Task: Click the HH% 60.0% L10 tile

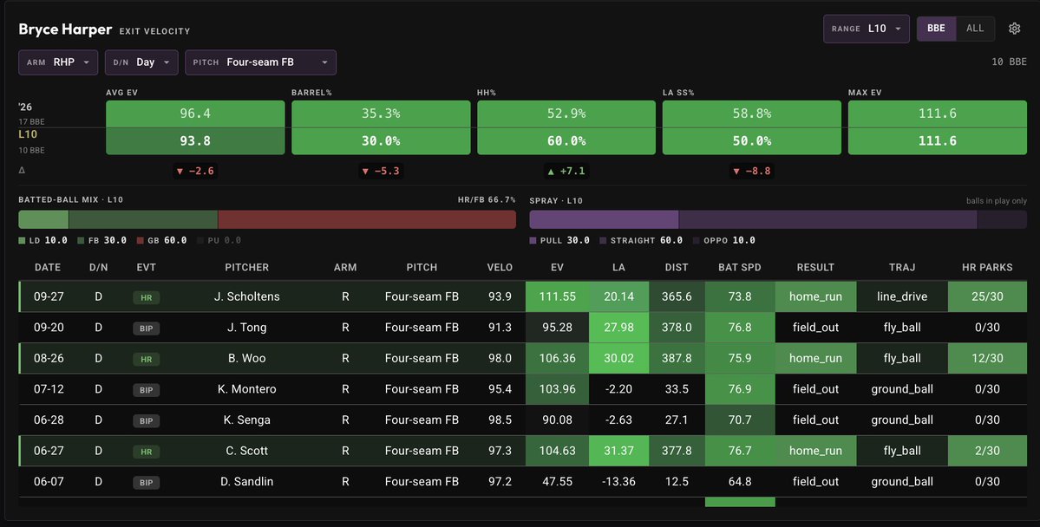Action: [566, 141]
